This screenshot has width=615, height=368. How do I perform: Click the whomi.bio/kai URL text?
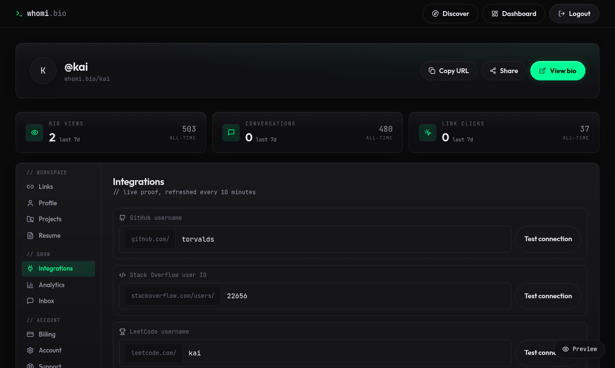click(87, 79)
